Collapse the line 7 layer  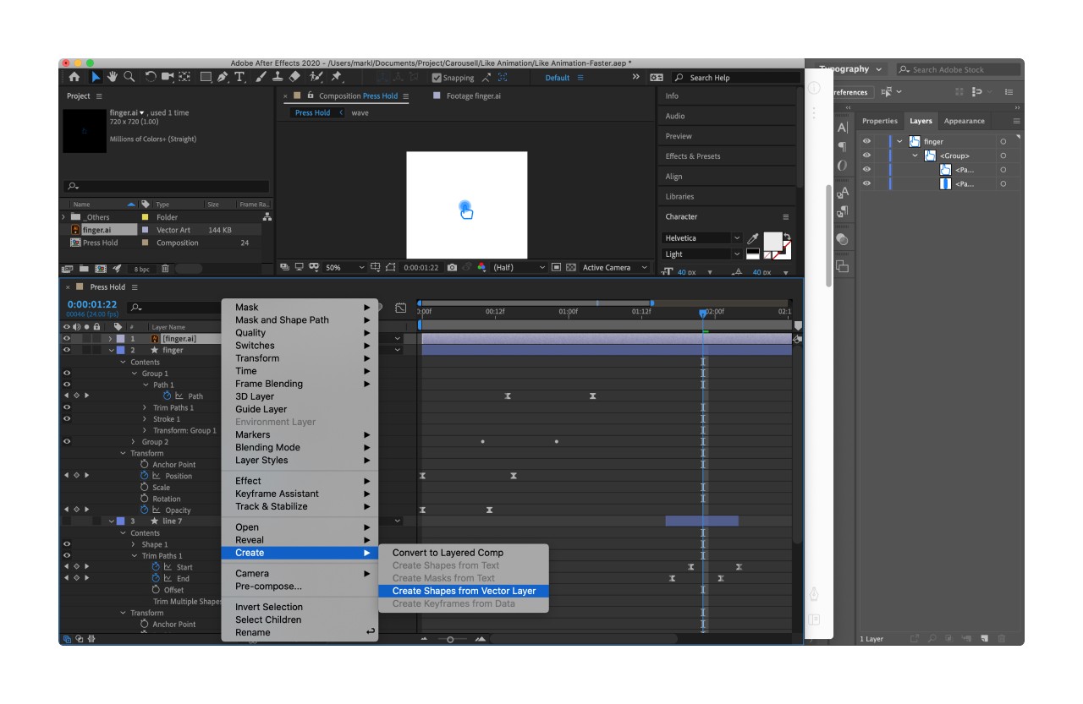[x=111, y=521]
